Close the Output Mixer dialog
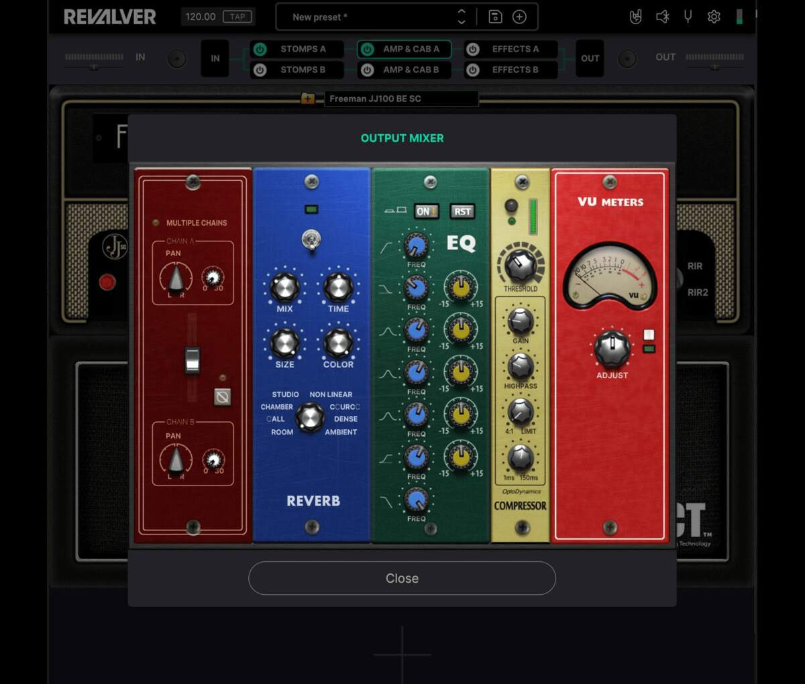The image size is (805, 684). tap(402, 578)
